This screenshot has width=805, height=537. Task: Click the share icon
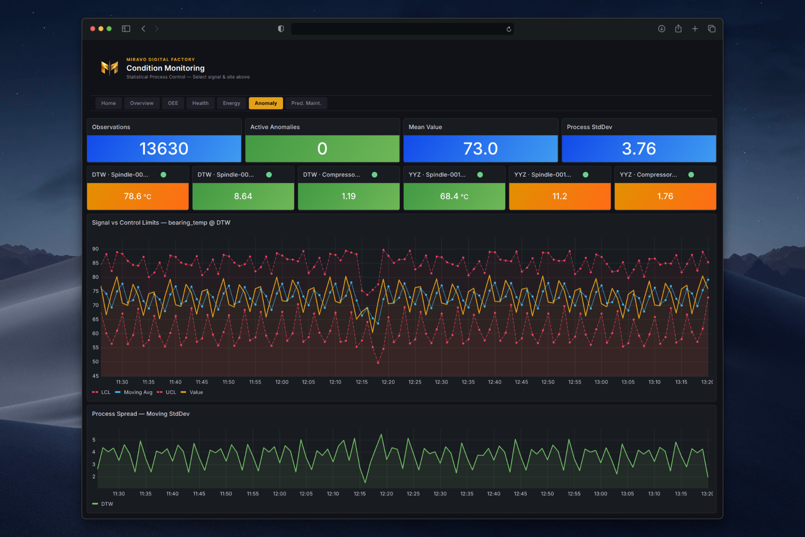[678, 29]
